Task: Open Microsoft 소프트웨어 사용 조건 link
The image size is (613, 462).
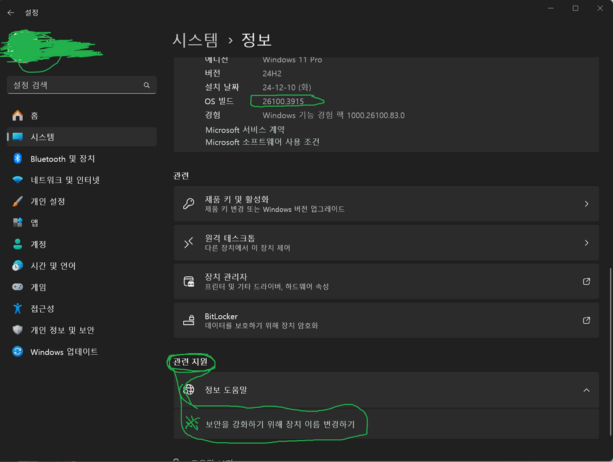Action: pyautogui.click(x=262, y=142)
